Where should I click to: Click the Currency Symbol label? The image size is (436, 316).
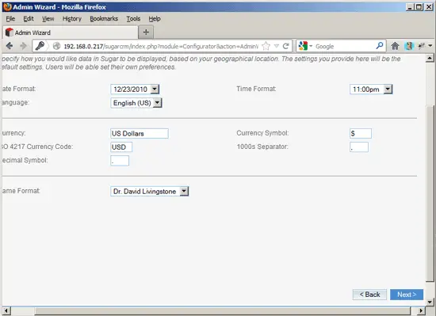[262, 133]
